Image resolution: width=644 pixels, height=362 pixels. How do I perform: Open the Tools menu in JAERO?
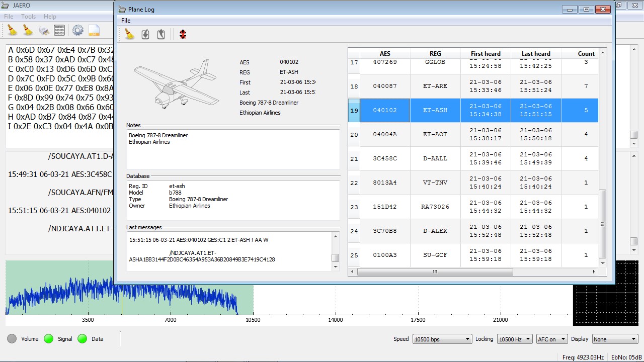[x=28, y=16]
